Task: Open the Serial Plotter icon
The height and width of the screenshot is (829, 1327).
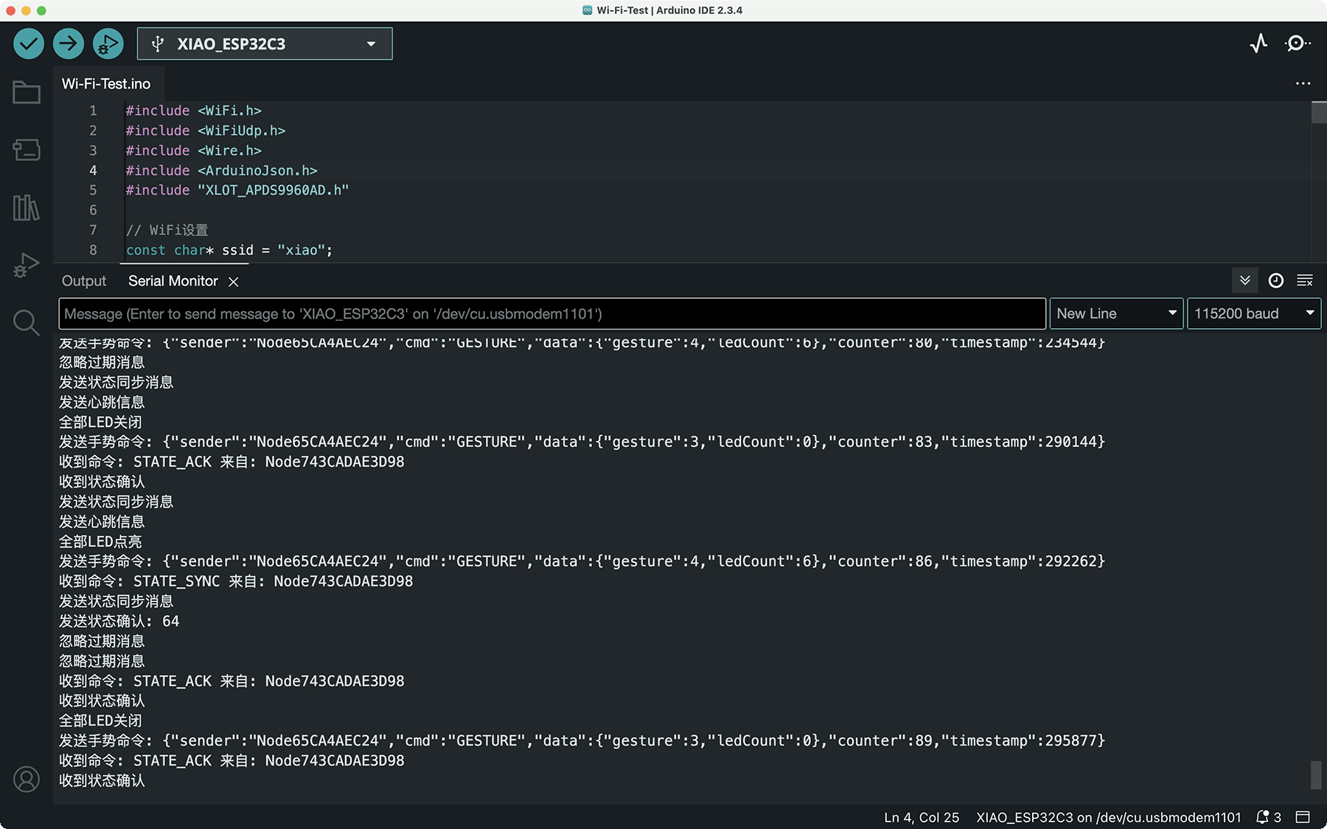Action: [1258, 44]
